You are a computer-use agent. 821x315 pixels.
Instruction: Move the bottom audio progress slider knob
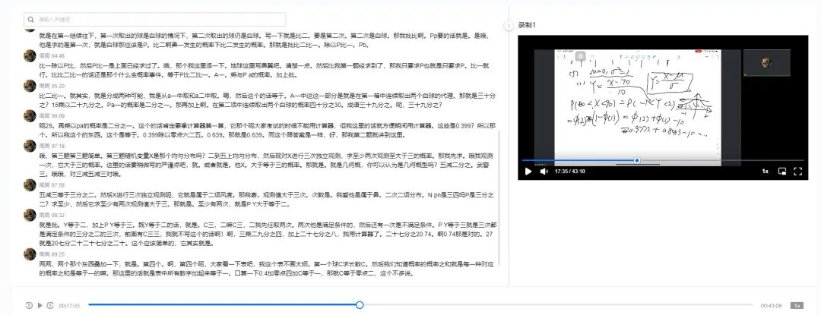[x=359, y=304]
